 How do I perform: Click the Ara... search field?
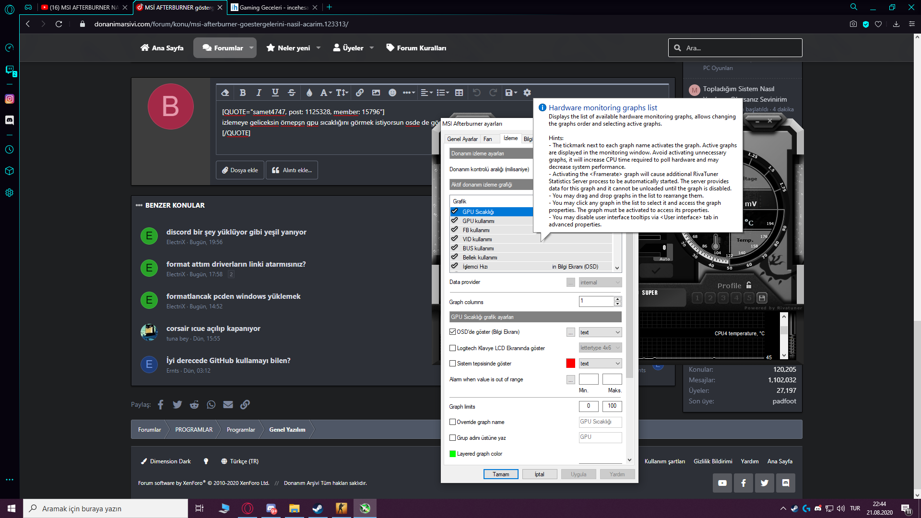point(735,48)
